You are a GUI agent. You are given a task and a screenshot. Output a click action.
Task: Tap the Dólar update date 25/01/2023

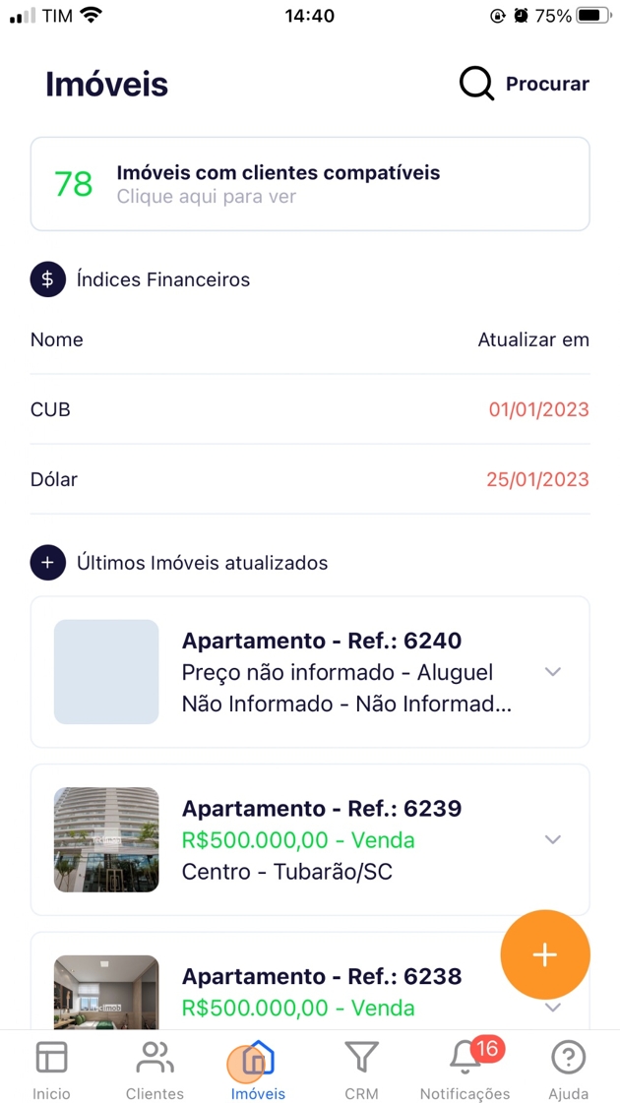coord(537,480)
